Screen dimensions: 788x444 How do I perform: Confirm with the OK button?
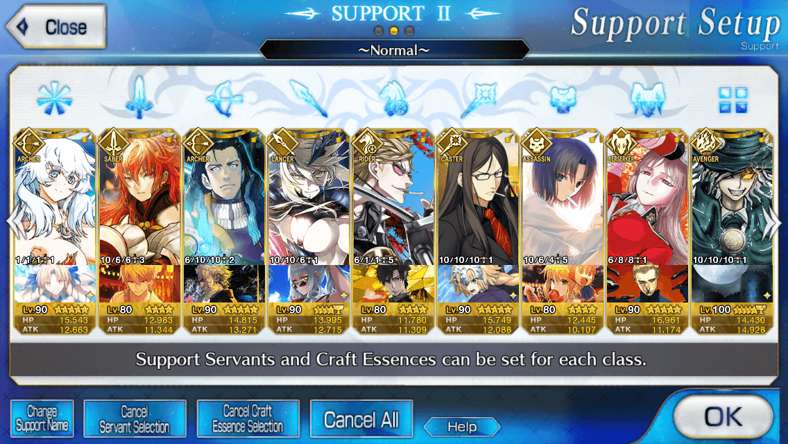pyautogui.click(x=723, y=417)
